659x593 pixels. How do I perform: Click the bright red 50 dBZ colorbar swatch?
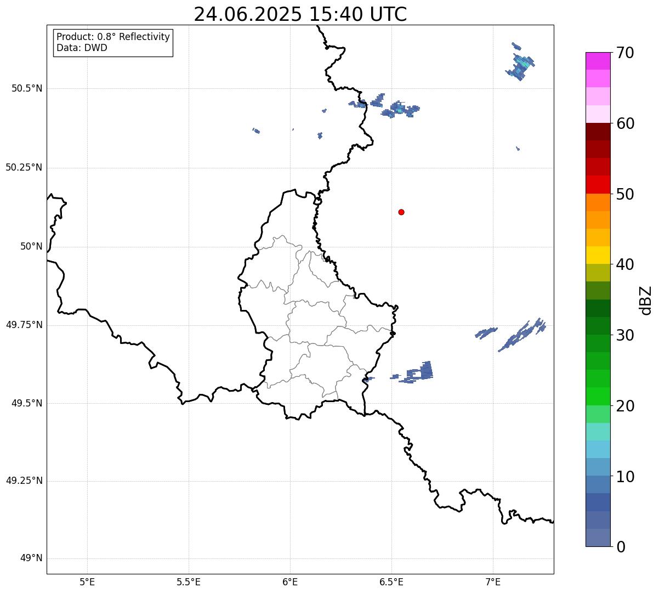(x=598, y=185)
